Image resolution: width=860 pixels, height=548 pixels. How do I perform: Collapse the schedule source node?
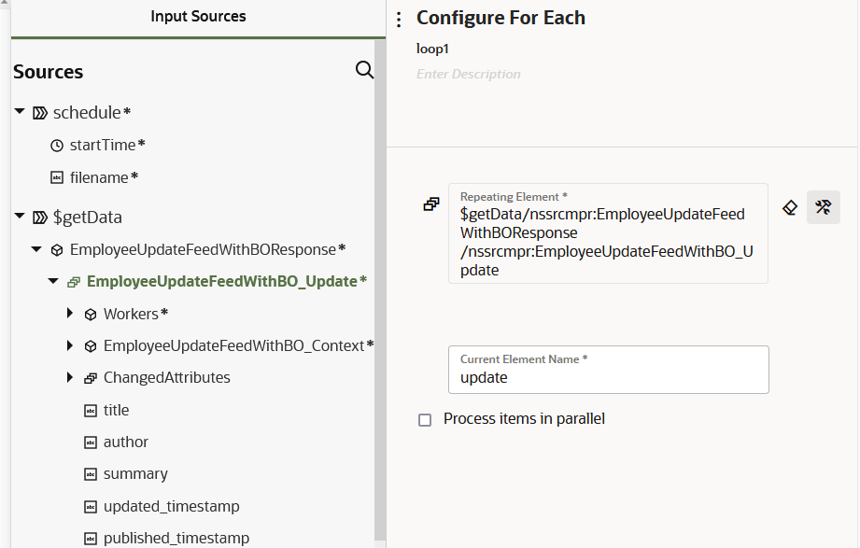(x=20, y=112)
